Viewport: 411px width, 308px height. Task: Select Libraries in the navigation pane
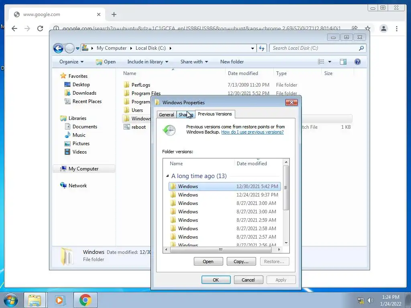pos(77,118)
